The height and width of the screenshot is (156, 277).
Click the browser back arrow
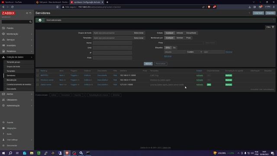[3, 7]
